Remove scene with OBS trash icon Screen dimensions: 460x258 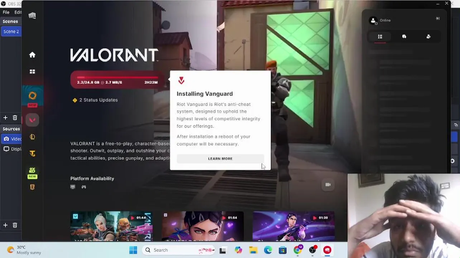(15, 118)
